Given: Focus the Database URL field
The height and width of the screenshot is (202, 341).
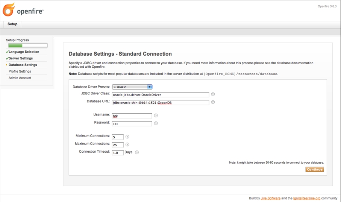Looking at the screenshot, I should 161,103.
